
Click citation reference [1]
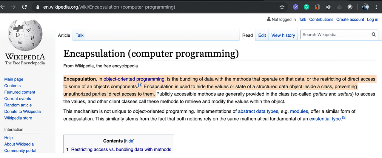tap(140, 85)
